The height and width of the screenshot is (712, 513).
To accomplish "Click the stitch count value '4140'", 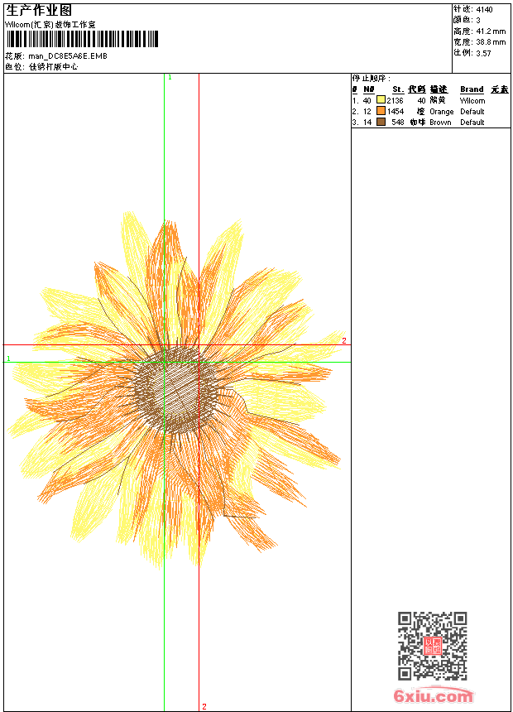I will pyautogui.click(x=484, y=9).
